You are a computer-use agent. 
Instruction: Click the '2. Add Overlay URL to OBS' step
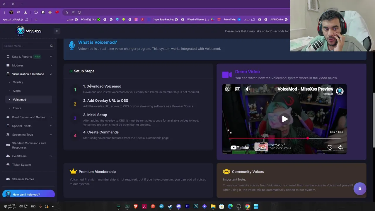coord(105,101)
